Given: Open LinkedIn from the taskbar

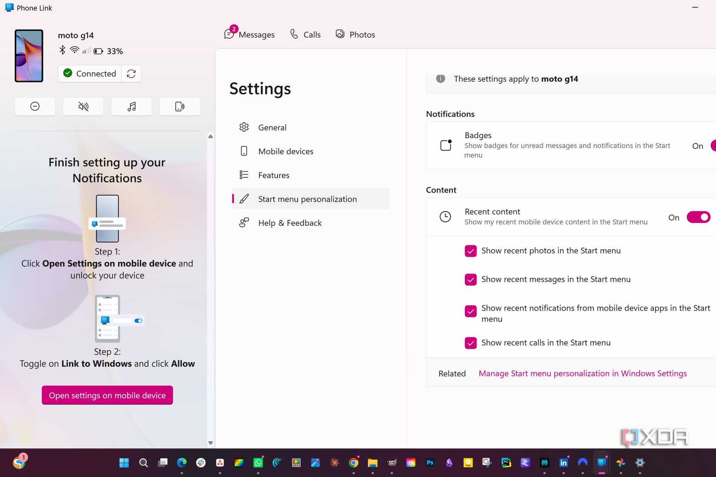Looking at the screenshot, I should [x=564, y=463].
